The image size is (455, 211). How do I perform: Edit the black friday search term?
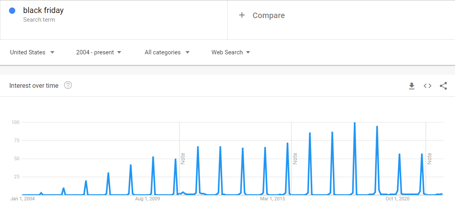[43, 11]
